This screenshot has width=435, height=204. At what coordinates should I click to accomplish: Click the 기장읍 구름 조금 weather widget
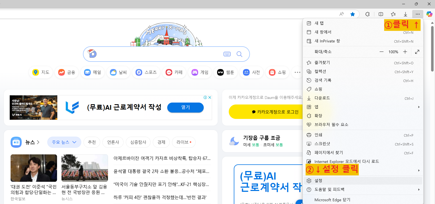[x=262, y=141]
